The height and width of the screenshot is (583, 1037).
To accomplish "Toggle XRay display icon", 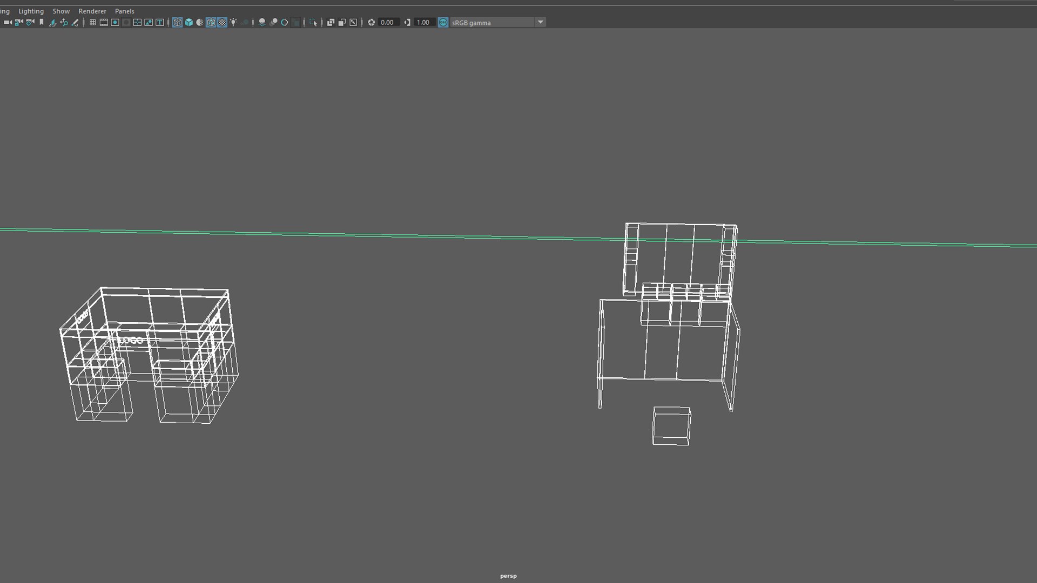I will point(331,22).
